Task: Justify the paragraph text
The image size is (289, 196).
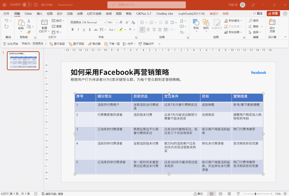Action: click(160, 29)
